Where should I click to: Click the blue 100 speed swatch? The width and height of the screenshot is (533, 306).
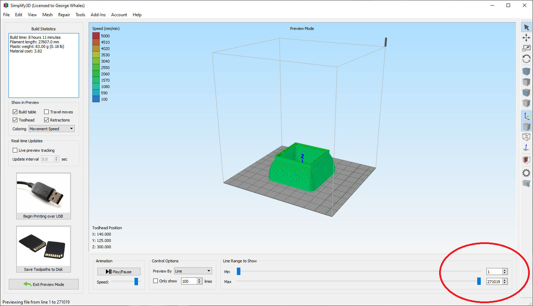(x=96, y=99)
